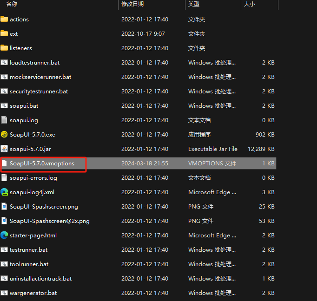Click the 12,289 KB size value
317x301 pixels.
(261, 149)
